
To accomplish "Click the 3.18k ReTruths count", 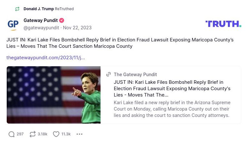I will [x=42, y=134].
